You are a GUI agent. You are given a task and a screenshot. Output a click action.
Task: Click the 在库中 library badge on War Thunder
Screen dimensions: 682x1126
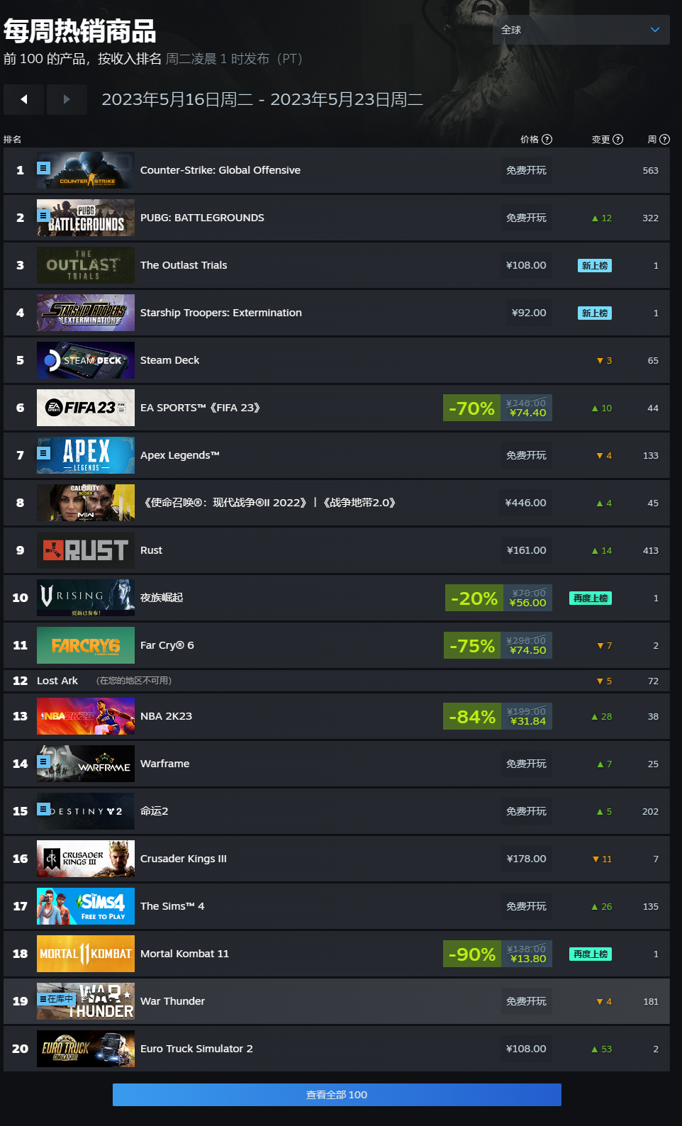tap(56, 999)
